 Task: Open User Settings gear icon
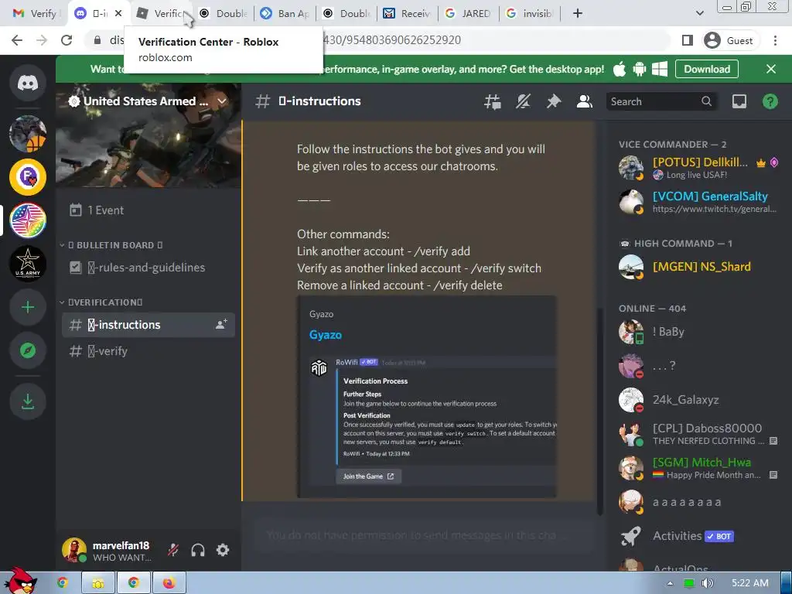(x=223, y=550)
